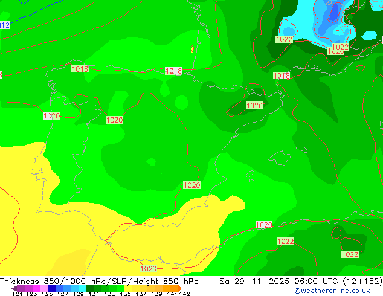The height and width of the screenshot is (296, 383).
Task: Click the 1020 label off the Portuguese west coast
Action: click(51, 116)
